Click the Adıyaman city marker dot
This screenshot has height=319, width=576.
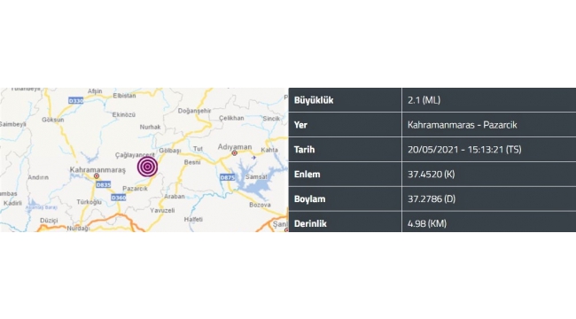click(x=234, y=153)
